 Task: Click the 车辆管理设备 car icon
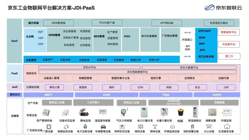pyautogui.click(x=103, y=127)
